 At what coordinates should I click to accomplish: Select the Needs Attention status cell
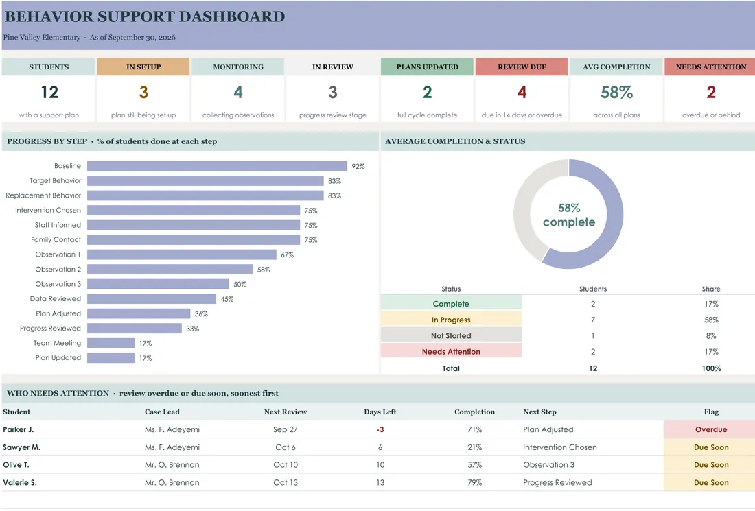click(x=451, y=351)
